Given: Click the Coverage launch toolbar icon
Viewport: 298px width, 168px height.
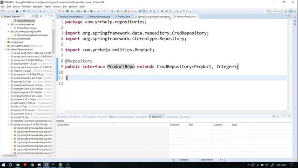Looking at the screenshot, I should tap(85, 11).
